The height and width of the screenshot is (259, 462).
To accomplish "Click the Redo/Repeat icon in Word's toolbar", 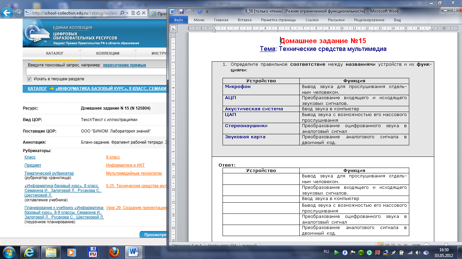I will click(200, 11).
